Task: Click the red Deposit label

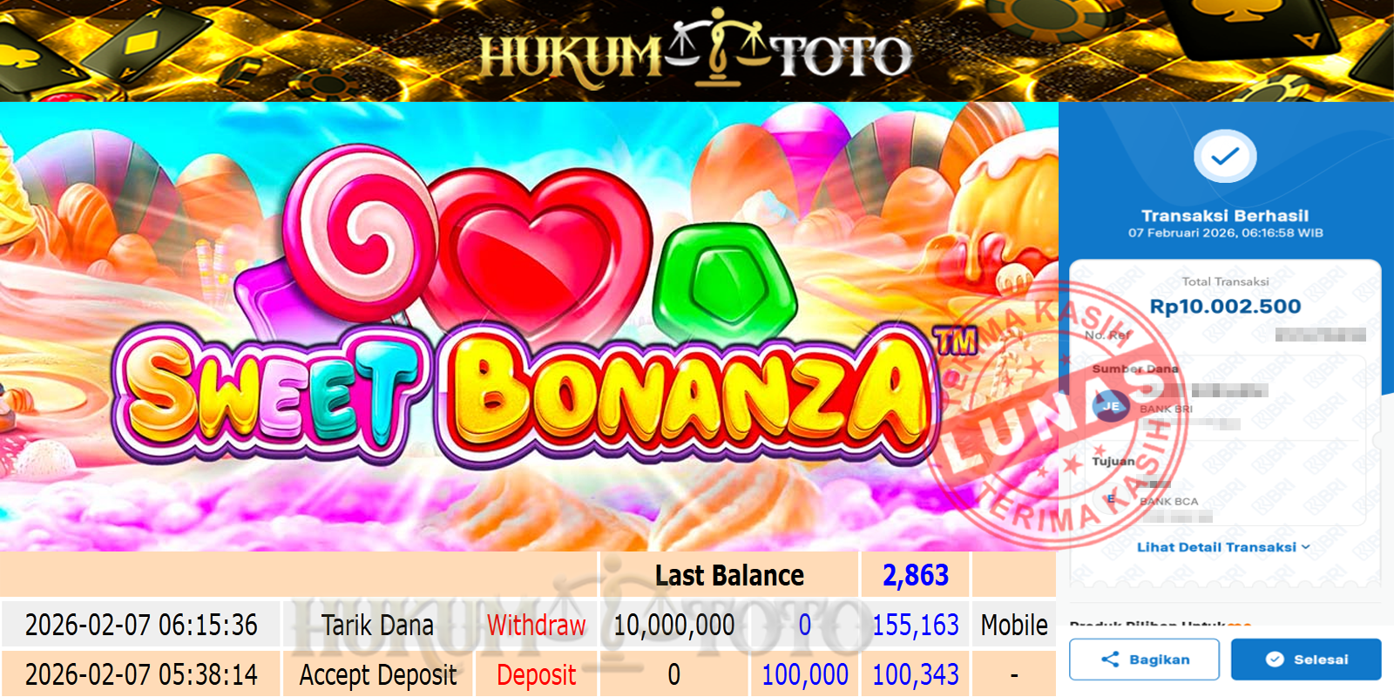Action: click(537, 674)
